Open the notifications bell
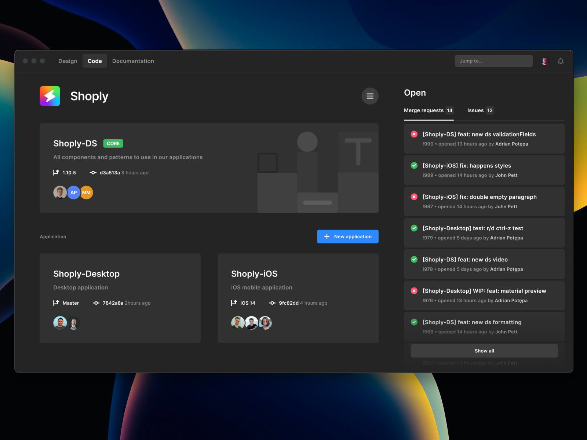The width and height of the screenshot is (587, 440). pyautogui.click(x=561, y=61)
